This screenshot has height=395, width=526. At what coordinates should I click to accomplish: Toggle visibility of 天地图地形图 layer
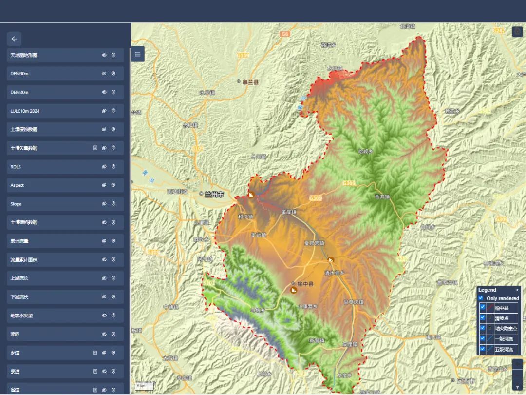104,55
